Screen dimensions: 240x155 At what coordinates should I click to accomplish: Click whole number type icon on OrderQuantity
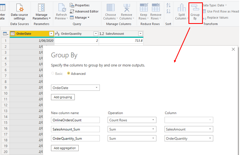pyautogui.click(x=57, y=33)
